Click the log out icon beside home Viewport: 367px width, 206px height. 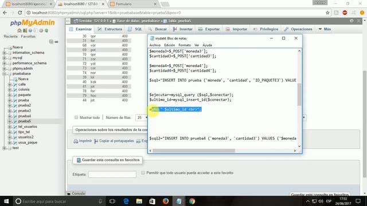point(25,30)
